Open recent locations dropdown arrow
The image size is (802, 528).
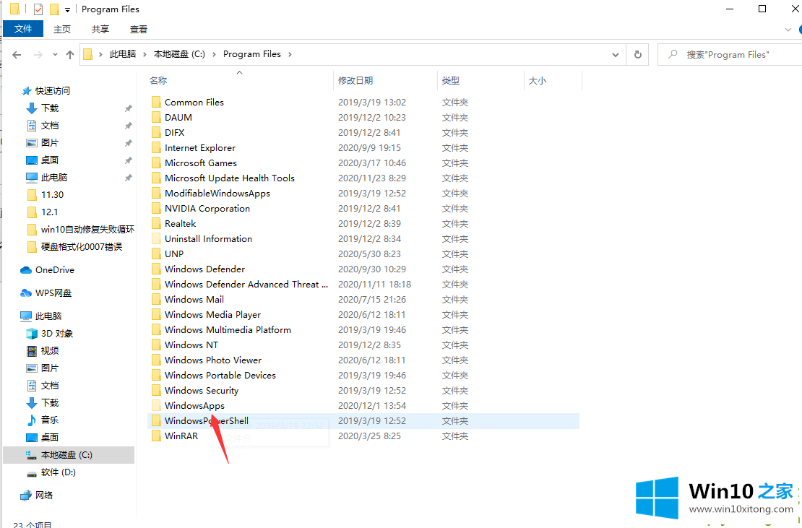coord(55,55)
